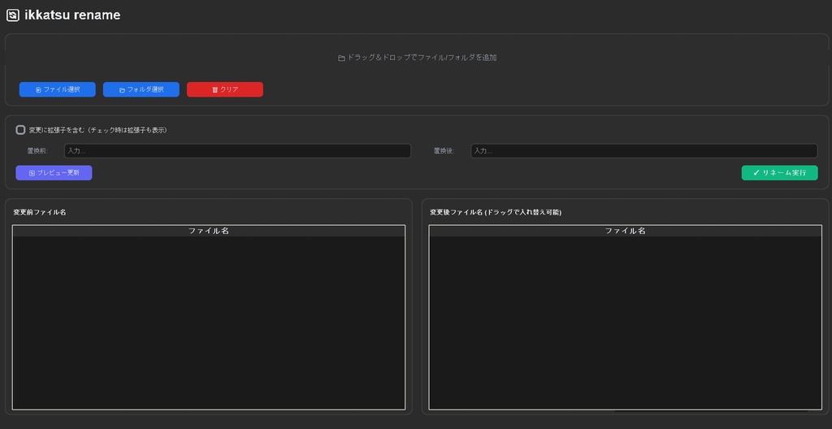
Task: Click the ikkatsu rename app logo icon
Action: tap(13, 15)
